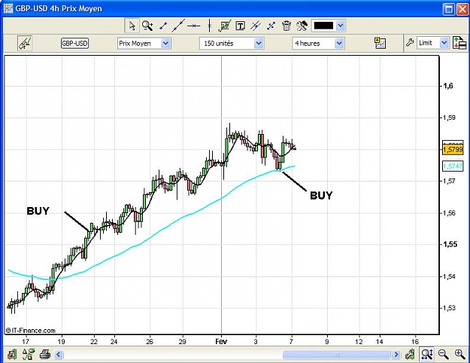
Task: Click the black drawing color swatch
Action: pos(323,26)
